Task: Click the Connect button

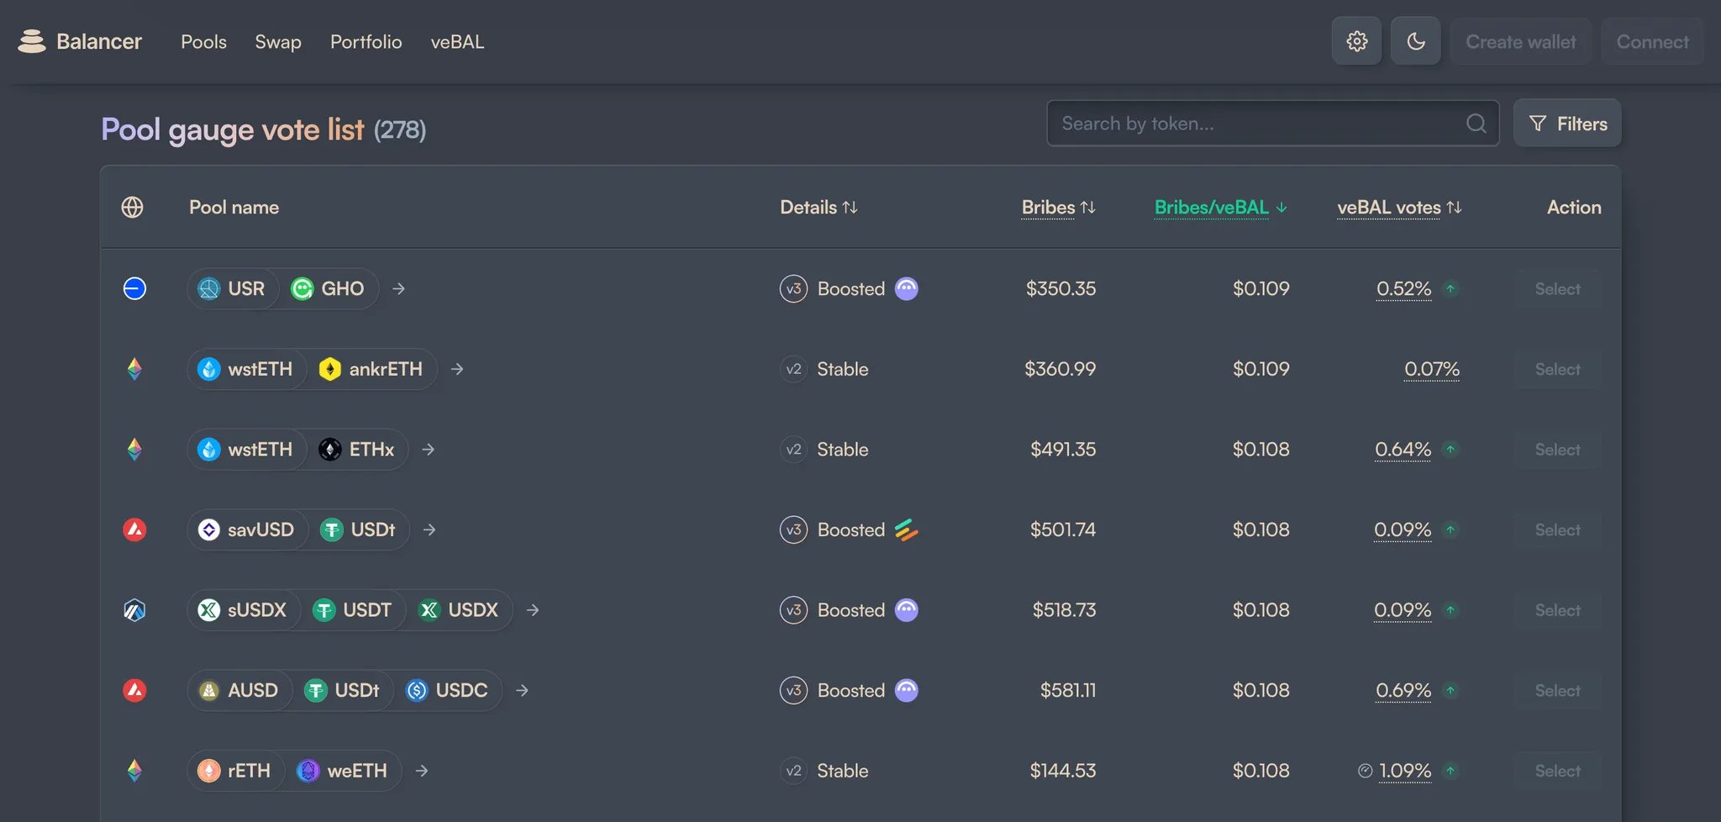Action: [1652, 41]
